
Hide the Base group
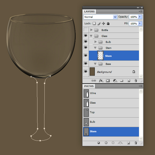tap(86, 64)
